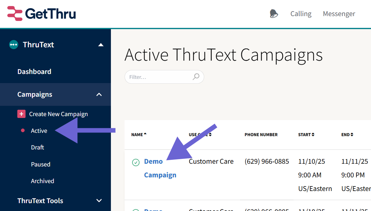Select Create New Campaign link
The height and width of the screenshot is (211, 371).
coord(58,114)
